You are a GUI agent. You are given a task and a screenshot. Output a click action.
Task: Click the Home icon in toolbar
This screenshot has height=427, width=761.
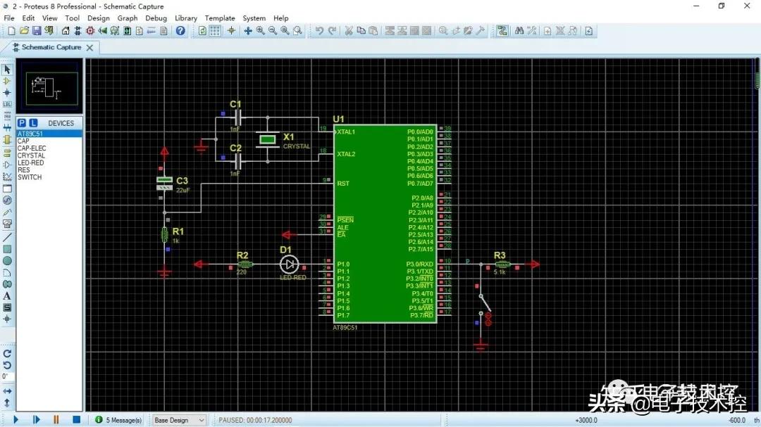[x=66, y=31]
